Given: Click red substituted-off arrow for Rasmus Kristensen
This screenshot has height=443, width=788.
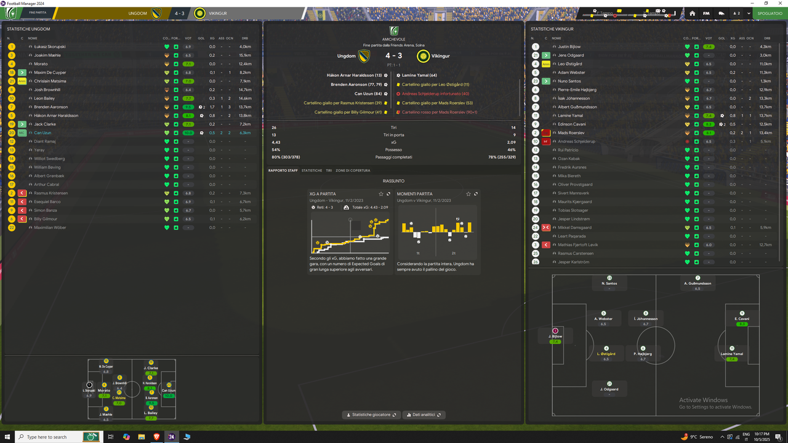Looking at the screenshot, I should (22, 193).
